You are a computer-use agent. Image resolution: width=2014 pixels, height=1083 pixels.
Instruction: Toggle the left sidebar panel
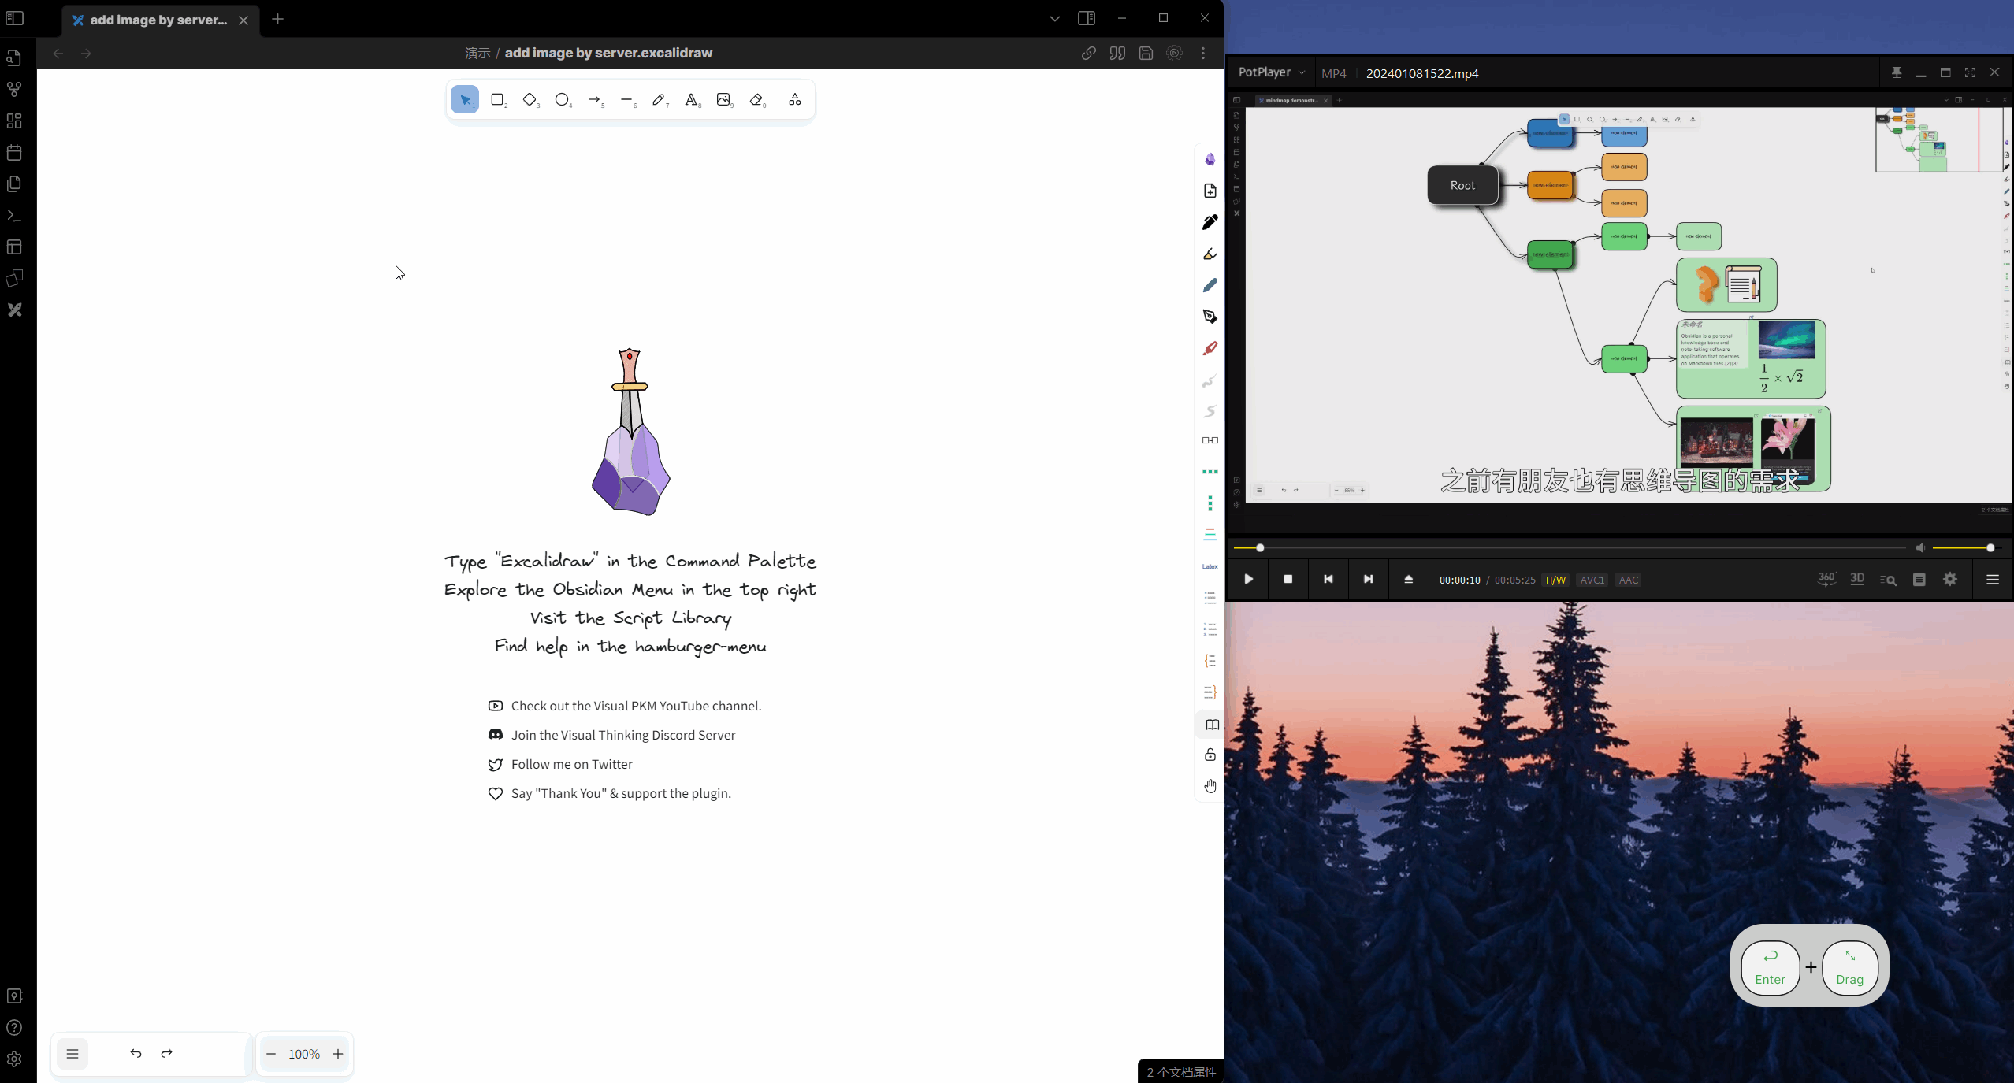[14, 19]
